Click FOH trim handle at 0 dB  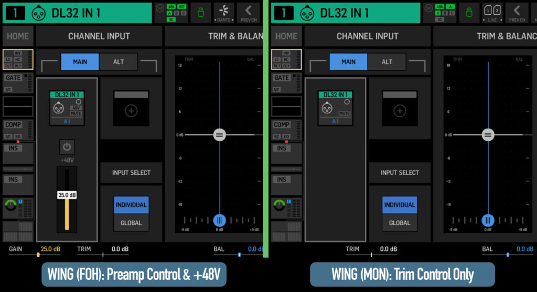tap(220, 135)
